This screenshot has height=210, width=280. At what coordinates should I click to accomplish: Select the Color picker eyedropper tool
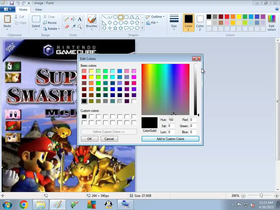point(73,27)
